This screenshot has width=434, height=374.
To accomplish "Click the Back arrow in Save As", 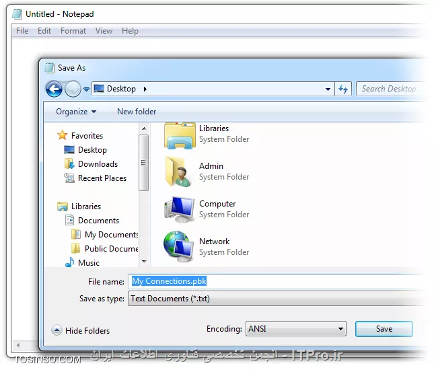I will pyautogui.click(x=54, y=89).
